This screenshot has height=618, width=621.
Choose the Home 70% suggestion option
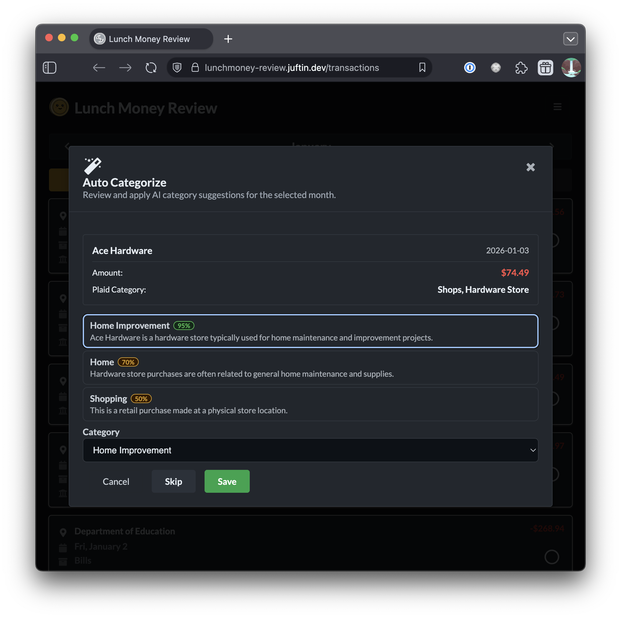point(310,368)
